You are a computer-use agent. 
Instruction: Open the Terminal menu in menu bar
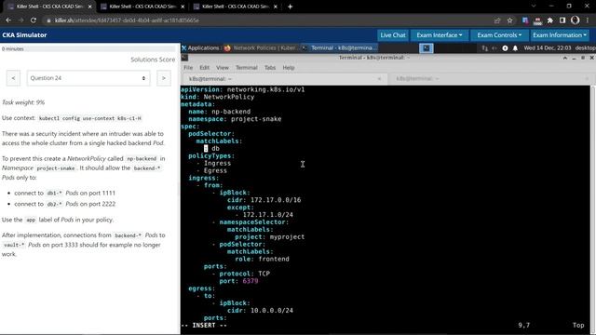246,68
